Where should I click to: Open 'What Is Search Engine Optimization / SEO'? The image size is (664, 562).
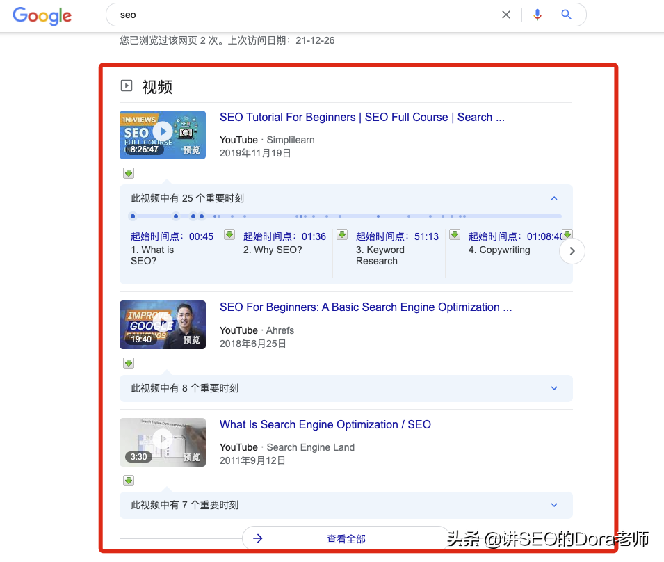point(325,425)
